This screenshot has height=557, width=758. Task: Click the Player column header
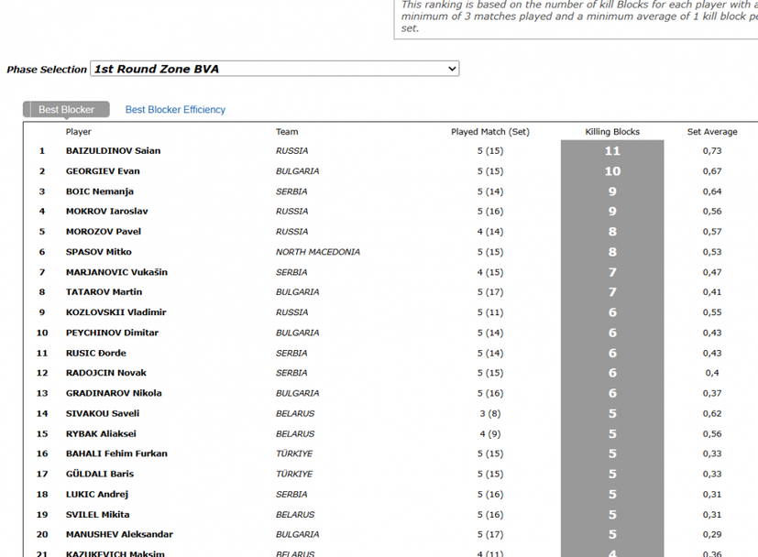click(78, 132)
